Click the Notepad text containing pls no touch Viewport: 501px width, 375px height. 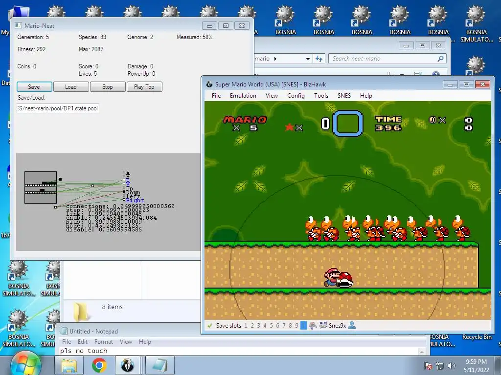[x=84, y=351]
